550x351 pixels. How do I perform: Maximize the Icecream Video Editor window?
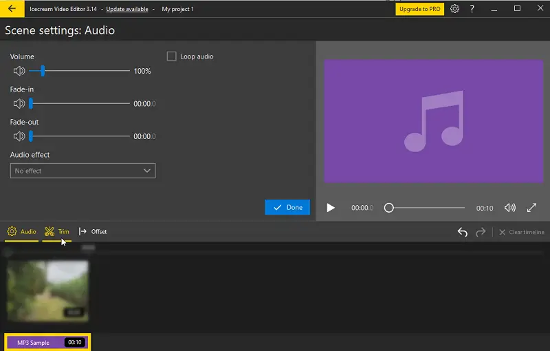[x=518, y=8]
